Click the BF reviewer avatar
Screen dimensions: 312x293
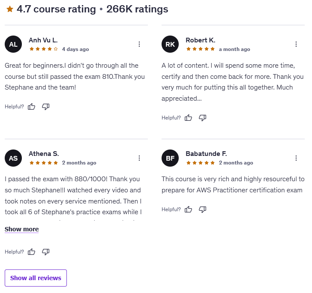(x=170, y=158)
